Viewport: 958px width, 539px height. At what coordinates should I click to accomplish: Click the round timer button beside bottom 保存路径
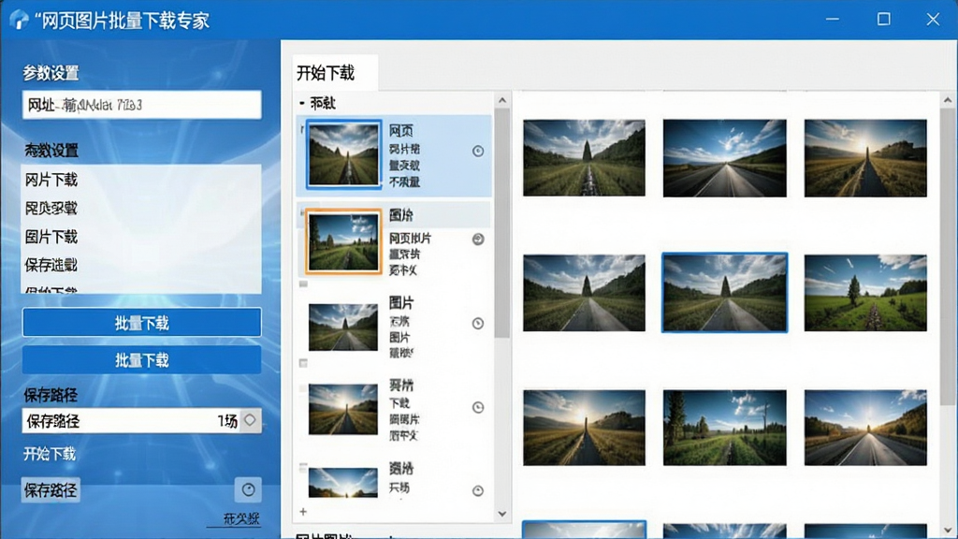tap(248, 489)
